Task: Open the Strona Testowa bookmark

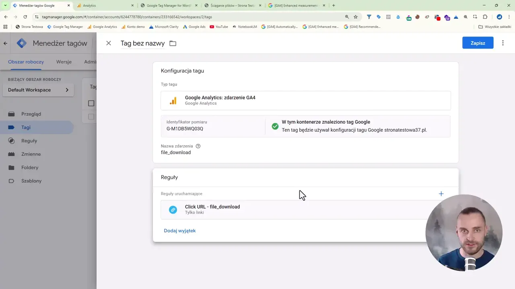Action: point(29,27)
